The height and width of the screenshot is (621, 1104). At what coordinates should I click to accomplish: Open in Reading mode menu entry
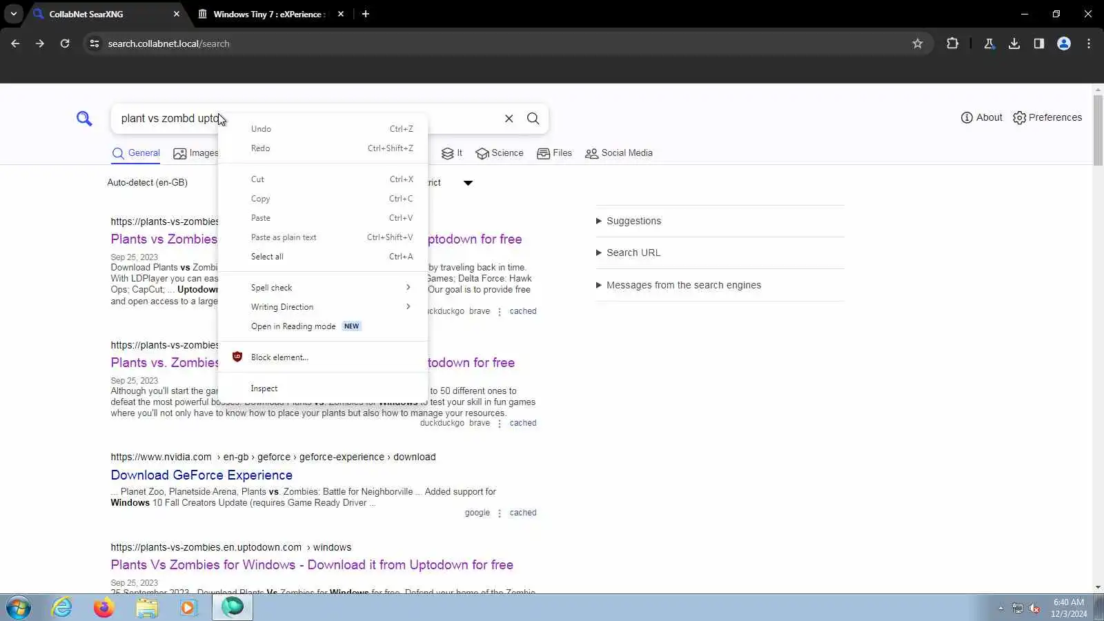pyautogui.click(x=323, y=326)
